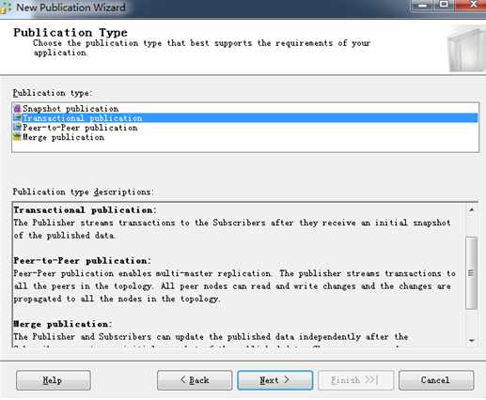Click the descriptions scrollbar thumb

(x=472, y=273)
